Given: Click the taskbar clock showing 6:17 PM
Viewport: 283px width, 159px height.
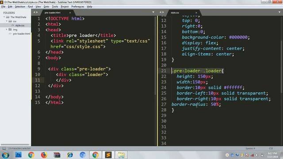Looking at the screenshot, I should pos(272,155).
